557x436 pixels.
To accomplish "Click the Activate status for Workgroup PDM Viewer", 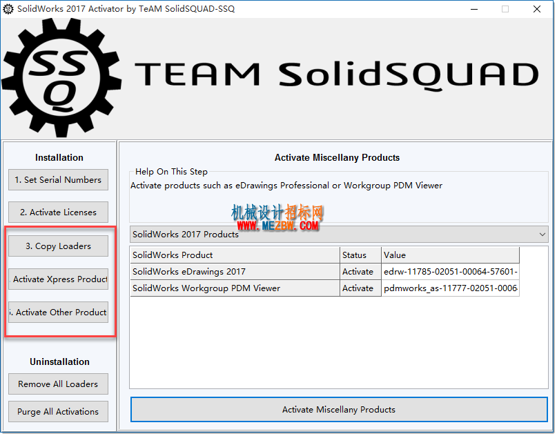I will click(360, 288).
